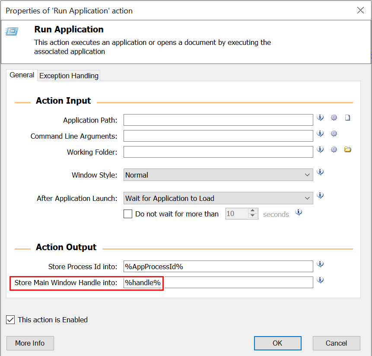Click the More Info button
The height and width of the screenshot is (356, 372).
click(x=30, y=343)
